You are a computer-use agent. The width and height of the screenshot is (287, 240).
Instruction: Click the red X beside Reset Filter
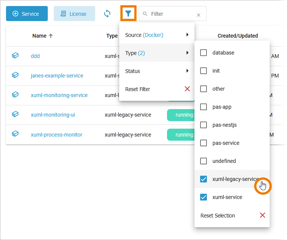187,89
